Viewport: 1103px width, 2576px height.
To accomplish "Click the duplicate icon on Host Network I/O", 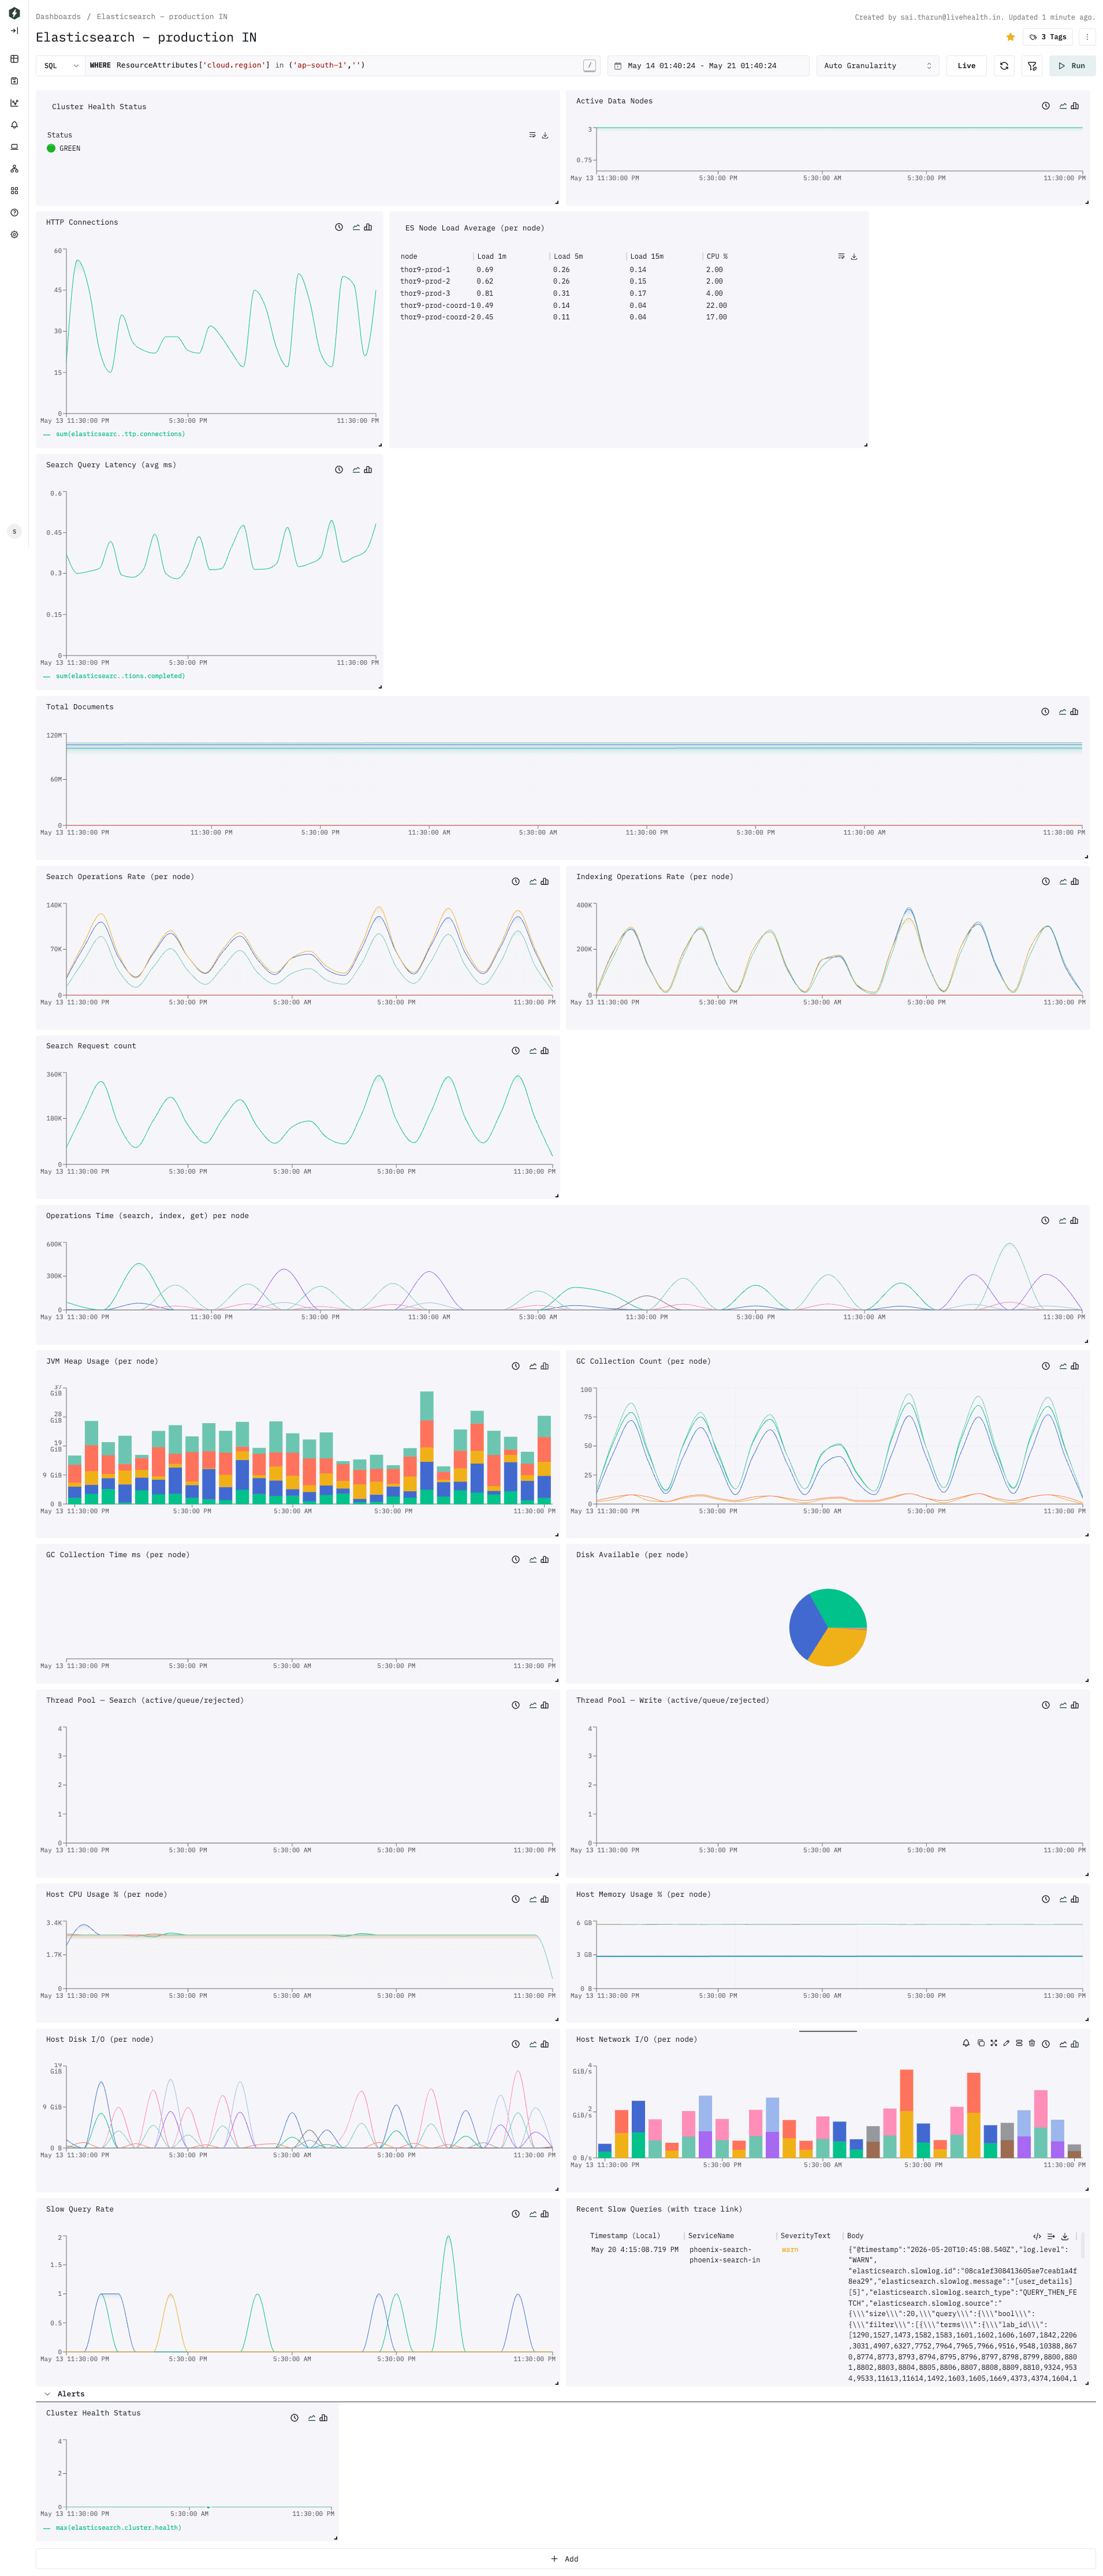I will coord(980,2043).
